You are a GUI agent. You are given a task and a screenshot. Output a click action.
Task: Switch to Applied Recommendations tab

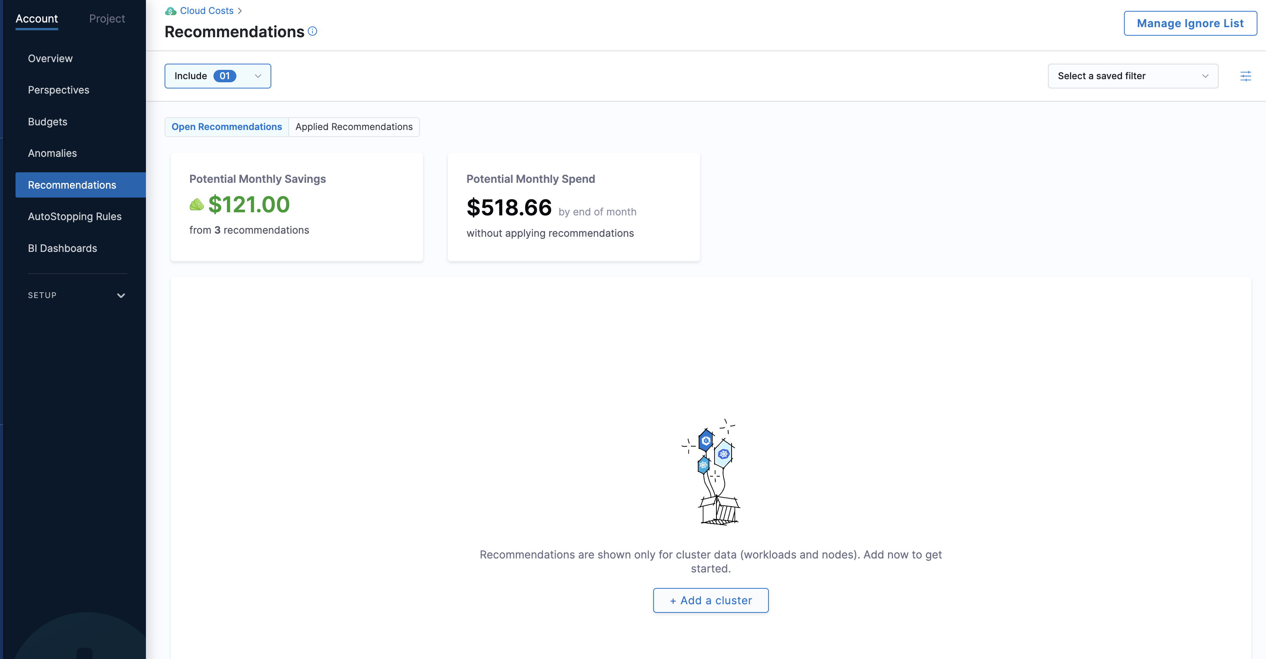coord(354,127)
